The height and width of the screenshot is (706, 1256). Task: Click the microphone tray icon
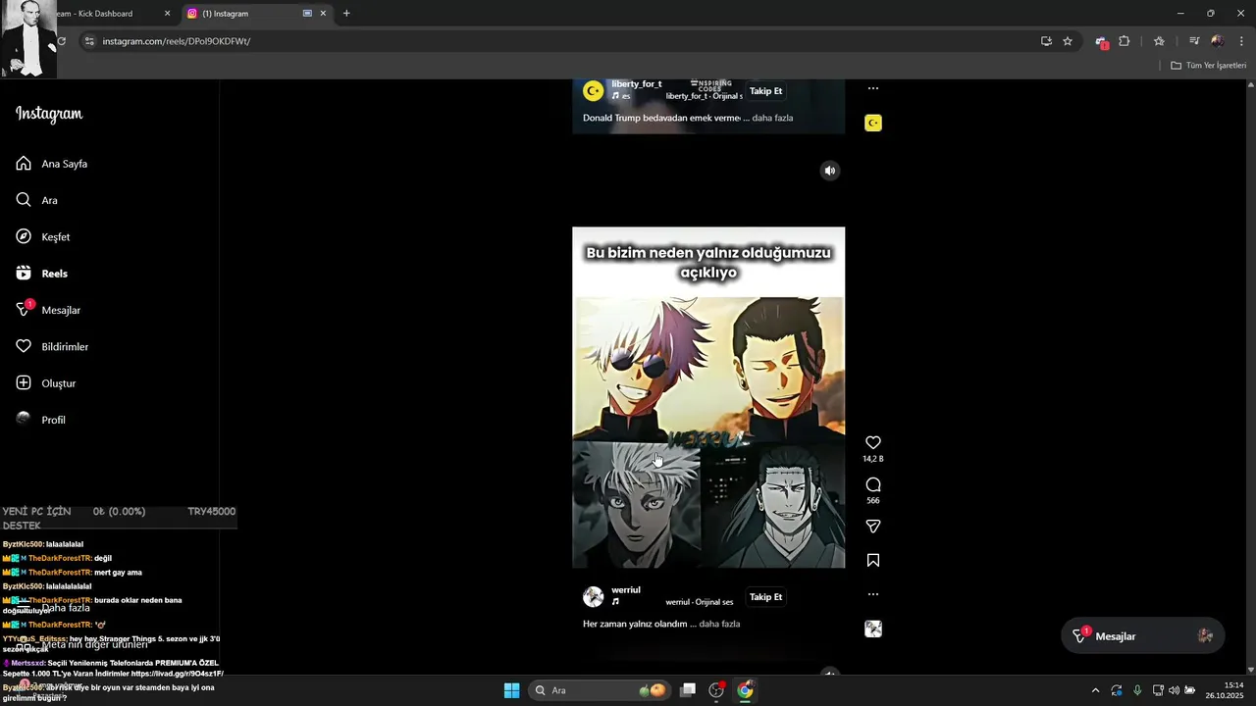[x=1137, y=690]
